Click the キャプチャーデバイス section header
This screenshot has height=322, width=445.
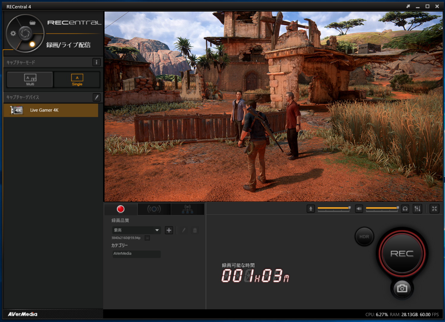[x=23, y=97]
